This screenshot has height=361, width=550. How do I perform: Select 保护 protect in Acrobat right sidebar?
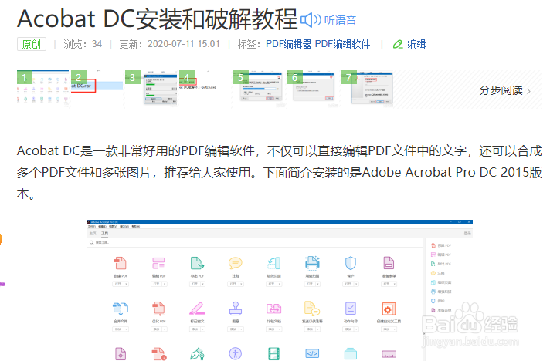[438, 301]
